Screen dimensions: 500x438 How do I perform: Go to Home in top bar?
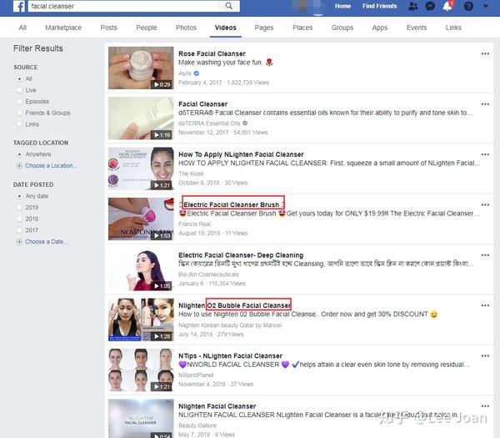point(342,6)
